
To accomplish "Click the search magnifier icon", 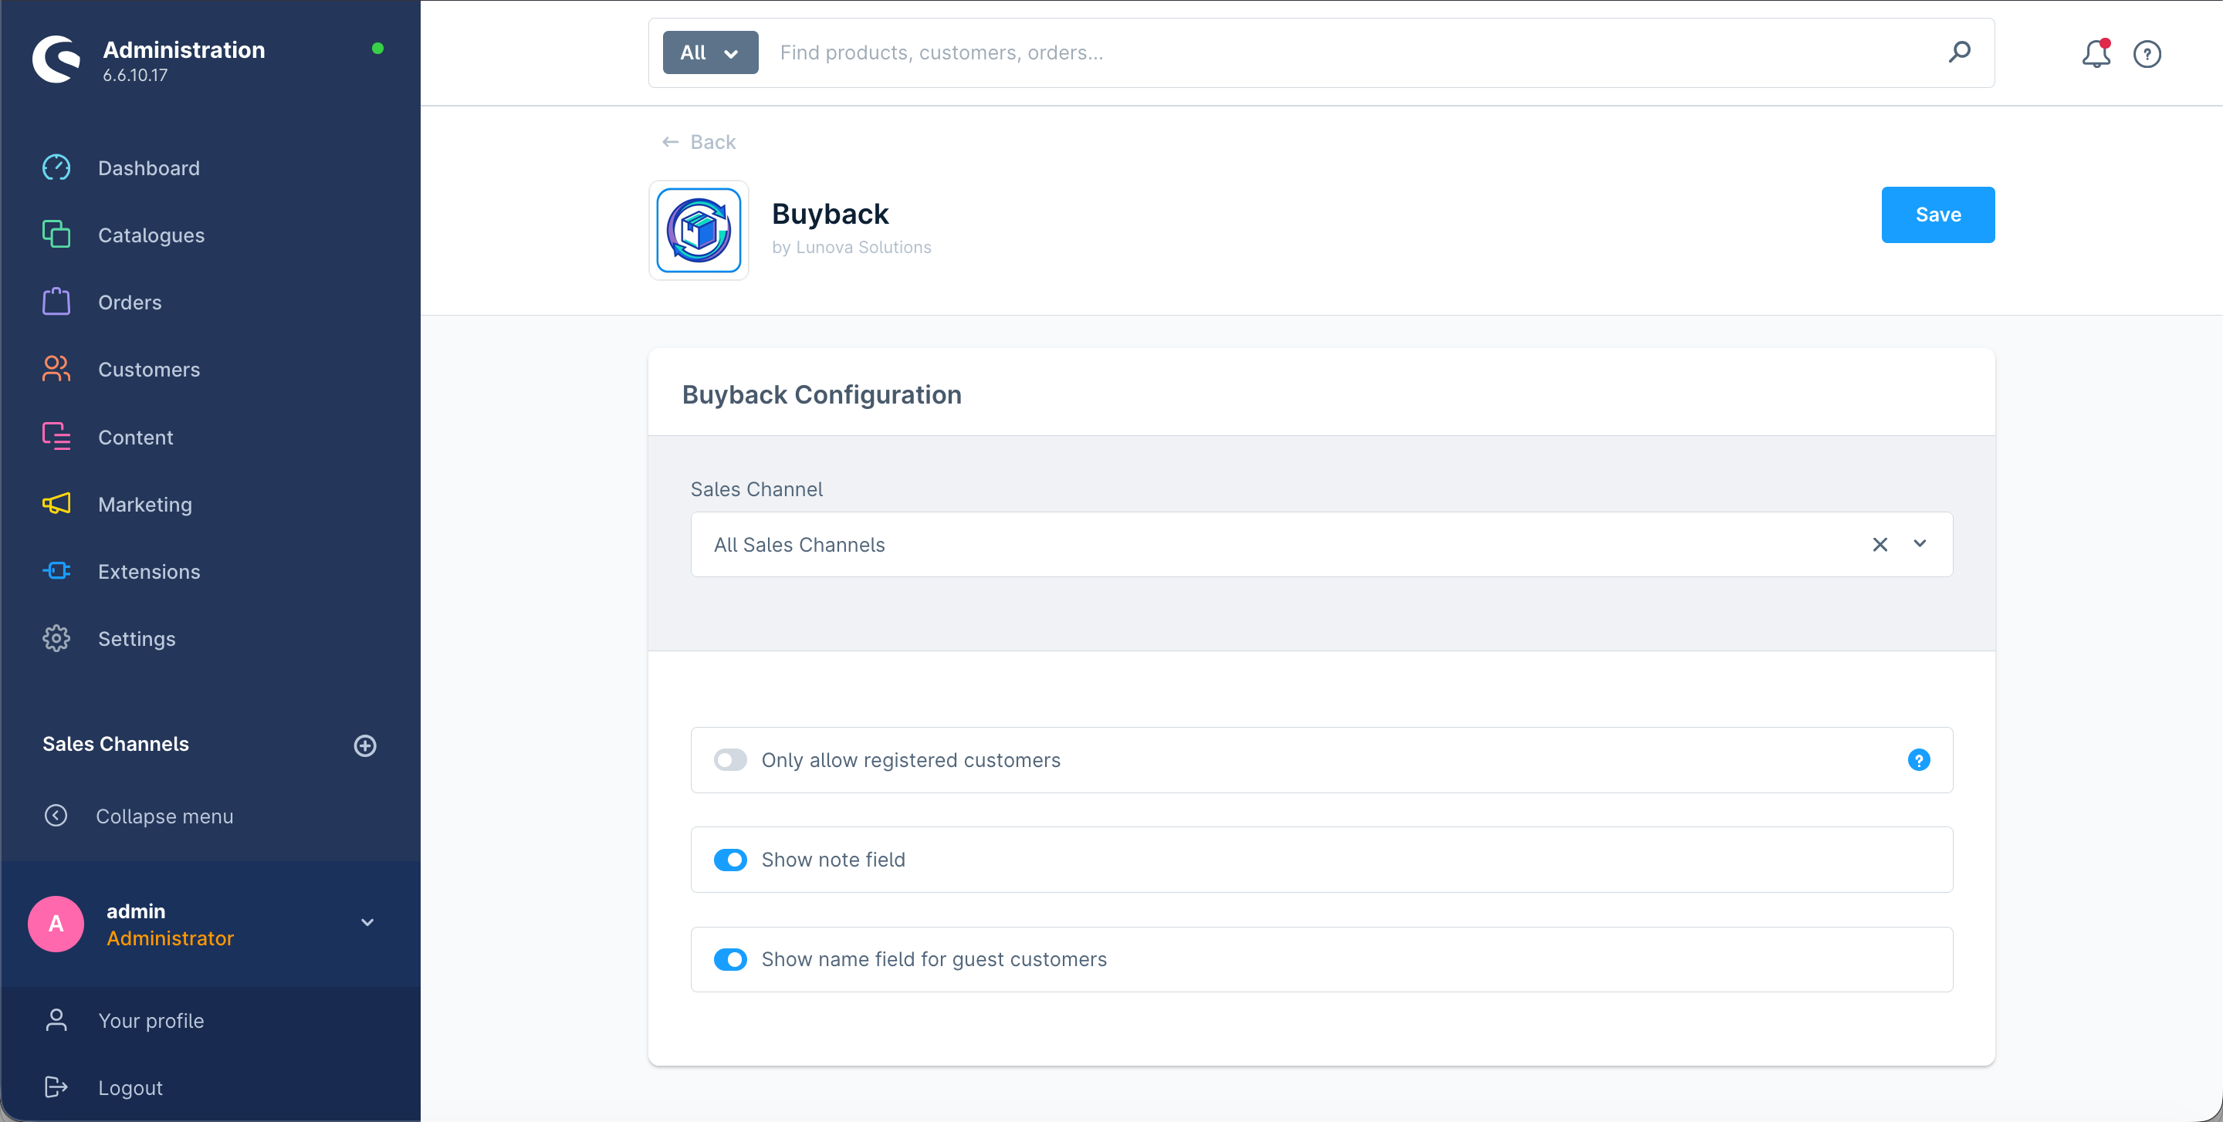I will 1959,52.
